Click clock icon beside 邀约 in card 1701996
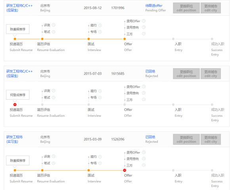Viewport: 230px width, 190px height. click(x=100, y=25)
